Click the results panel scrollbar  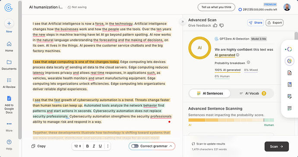point(296,36)
